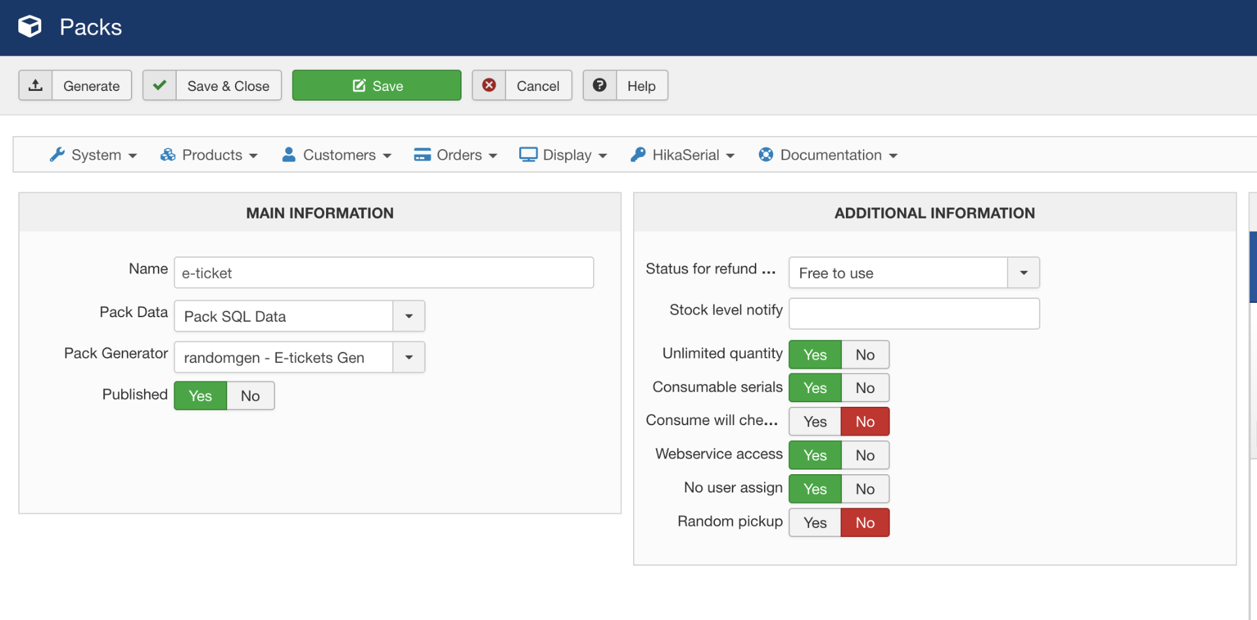The image size is (1257, 620).
Task: Disable Unlimited quantity by choosing No
Action: (865, 354)
